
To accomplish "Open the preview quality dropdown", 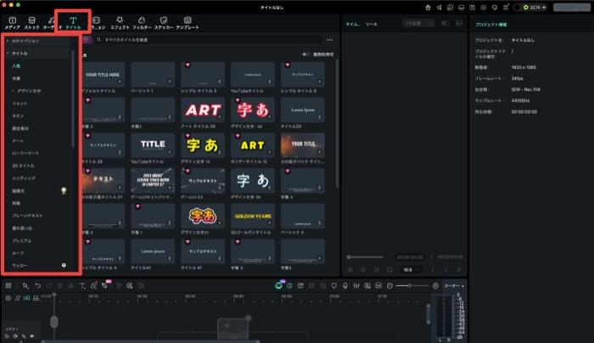I will [x=418, y=24].
